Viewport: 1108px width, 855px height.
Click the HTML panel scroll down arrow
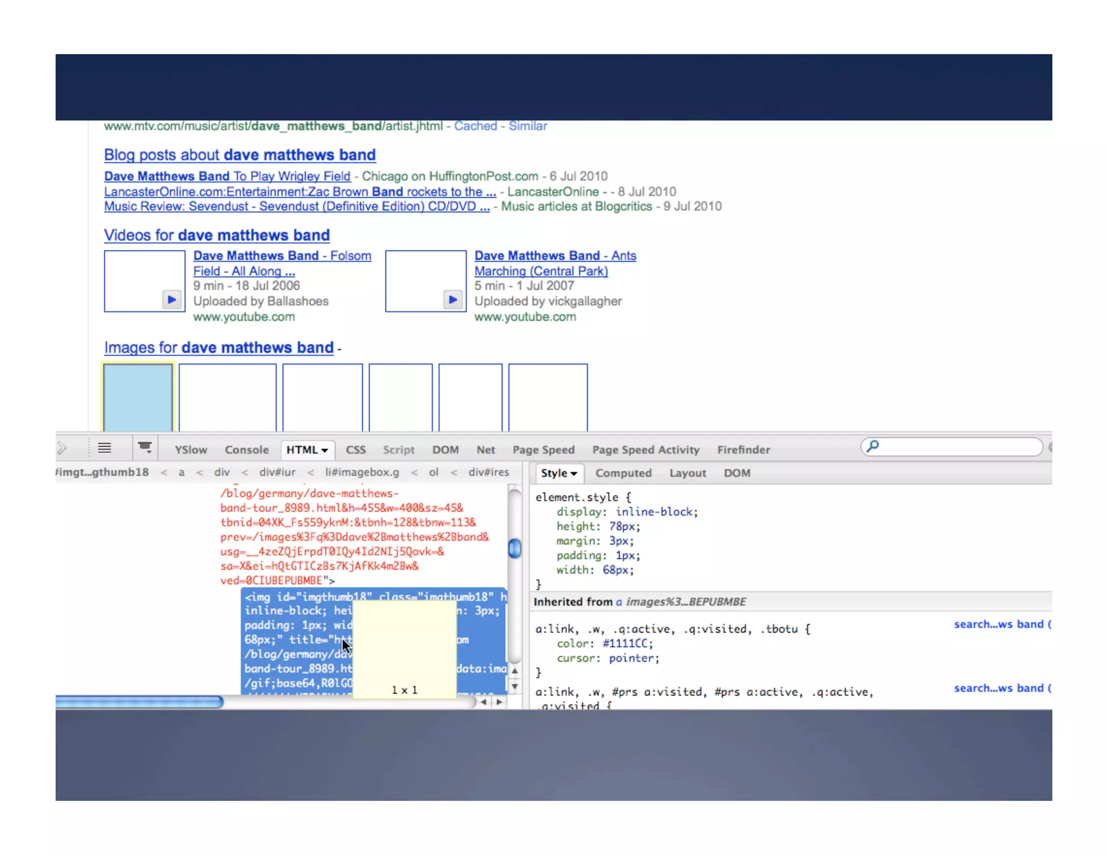[x=515, y=686]
